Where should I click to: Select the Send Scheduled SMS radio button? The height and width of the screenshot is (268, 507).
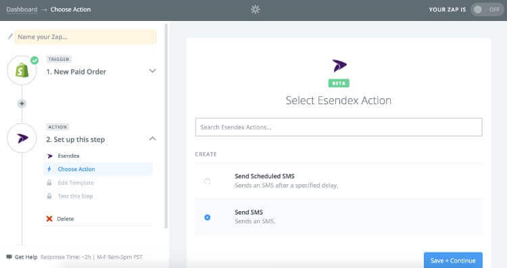click(208, 181)
